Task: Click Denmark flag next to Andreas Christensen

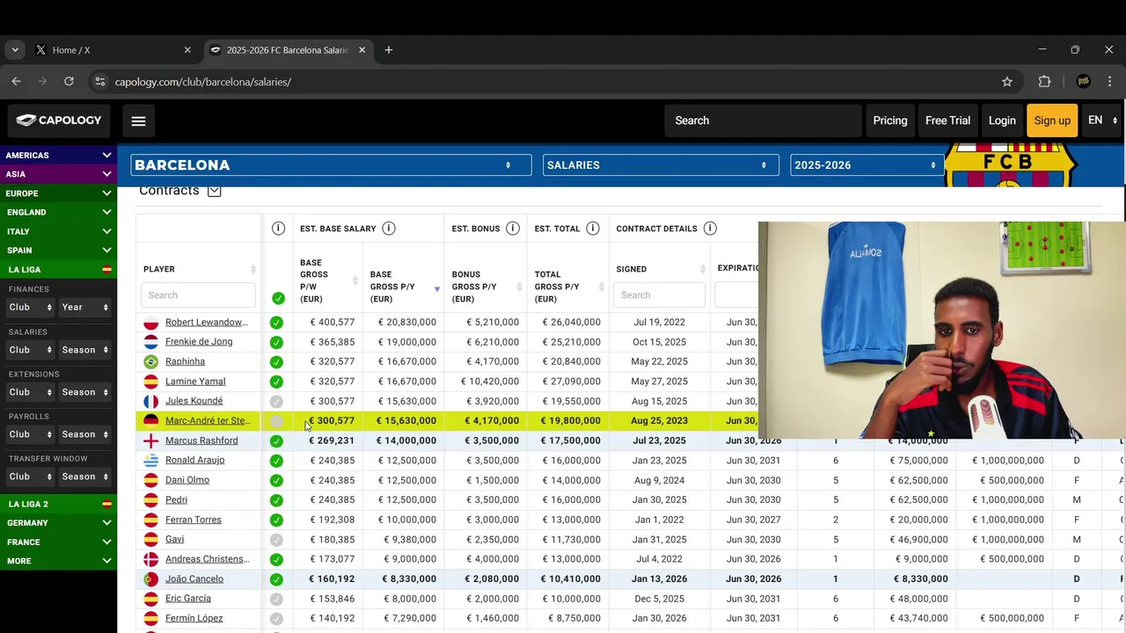Action: (150, 559)
